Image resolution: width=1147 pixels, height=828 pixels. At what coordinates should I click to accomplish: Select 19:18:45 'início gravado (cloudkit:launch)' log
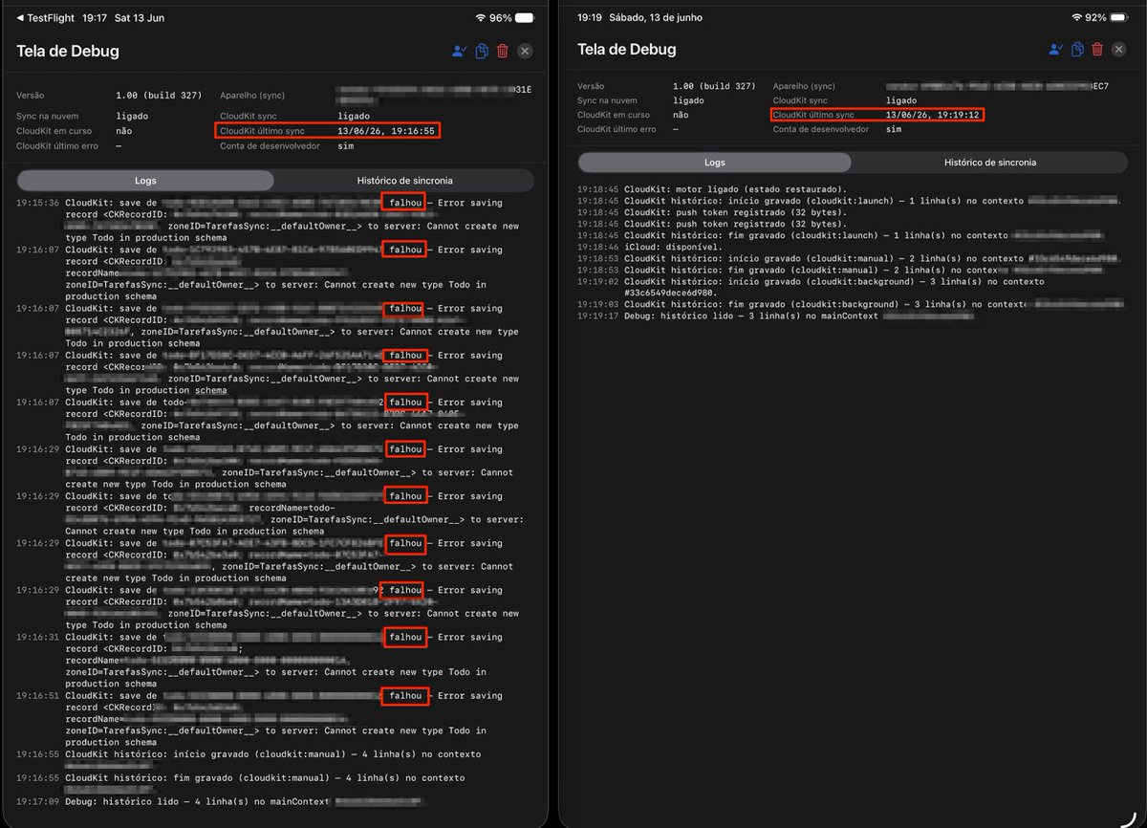[x=849, y=201]
